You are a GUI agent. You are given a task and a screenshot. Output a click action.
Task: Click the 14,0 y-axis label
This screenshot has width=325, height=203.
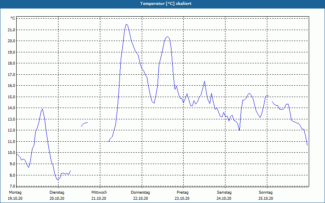tap(11, 108)
